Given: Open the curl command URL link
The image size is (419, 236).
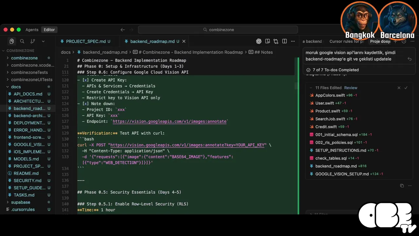Looking at the screenshot, I should (188, 145).
